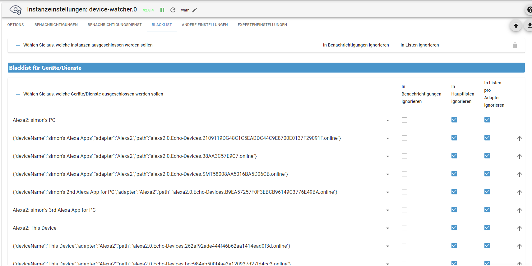Add instance to exclude with plus icon
The width and height of the screenshot is (532, 266).
18,45
